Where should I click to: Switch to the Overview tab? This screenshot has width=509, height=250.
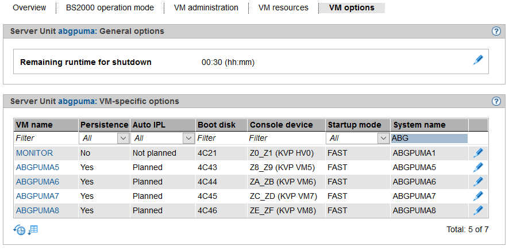(x=29, y=8)
